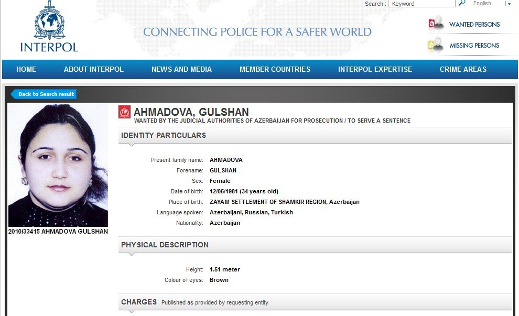Viewport: 519px width, 316px height.
Task: Click the INTERPOL logo emblem
Action: [49, 20]
